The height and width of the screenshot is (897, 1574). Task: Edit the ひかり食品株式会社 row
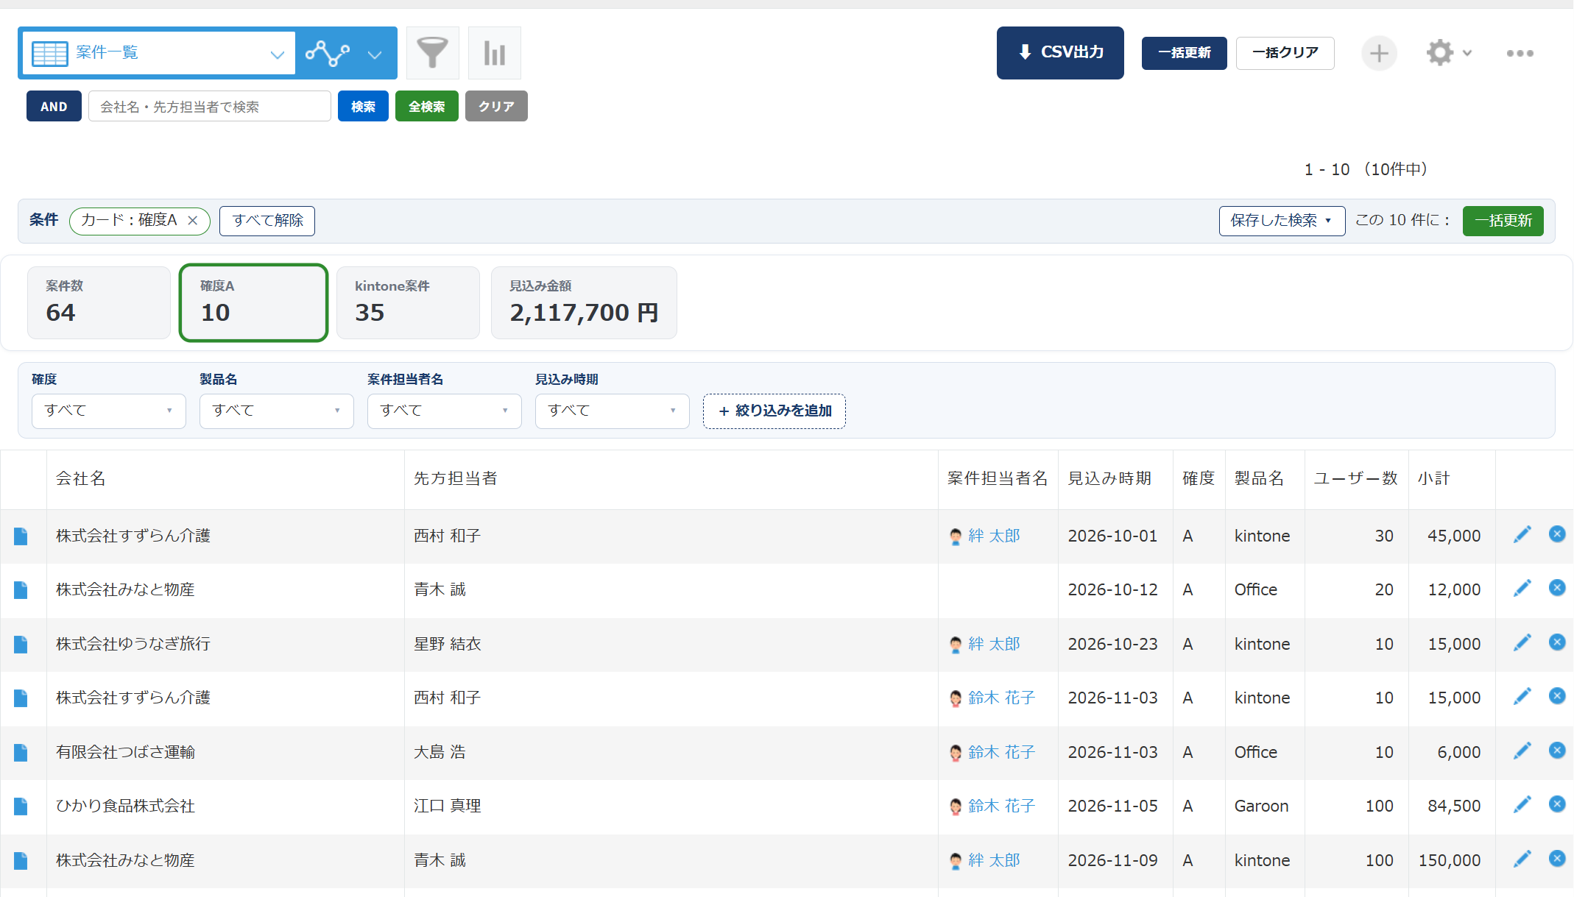click(1522, 805)
